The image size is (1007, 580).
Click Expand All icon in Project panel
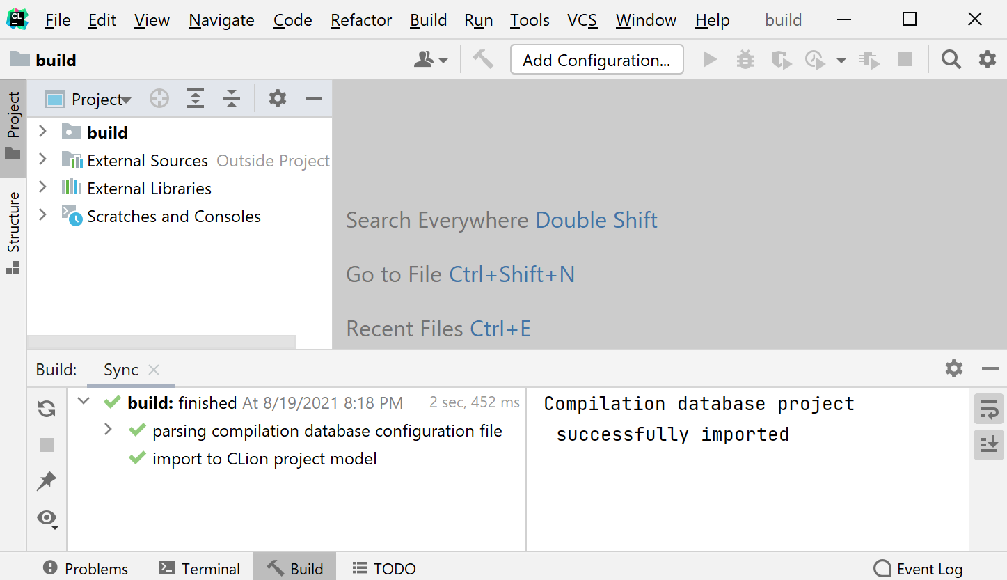[196, 99]
